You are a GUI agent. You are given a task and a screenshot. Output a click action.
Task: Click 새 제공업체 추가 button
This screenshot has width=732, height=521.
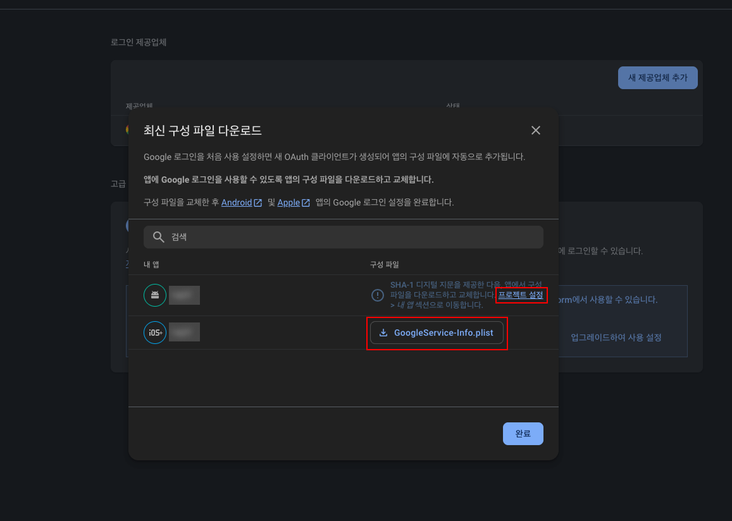658,77
